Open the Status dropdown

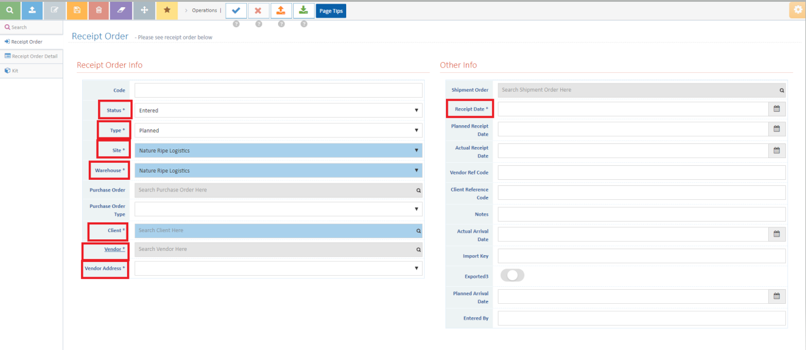[x=416, y=110]
